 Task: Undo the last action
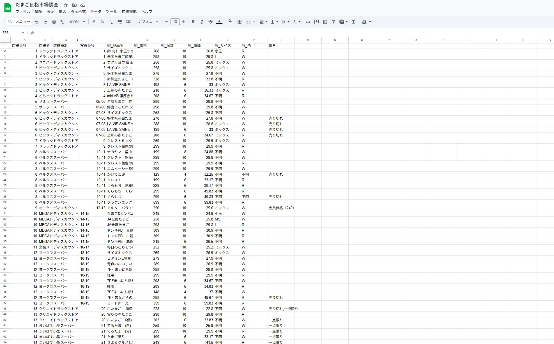pyautogui.click(x=37, y=22)
